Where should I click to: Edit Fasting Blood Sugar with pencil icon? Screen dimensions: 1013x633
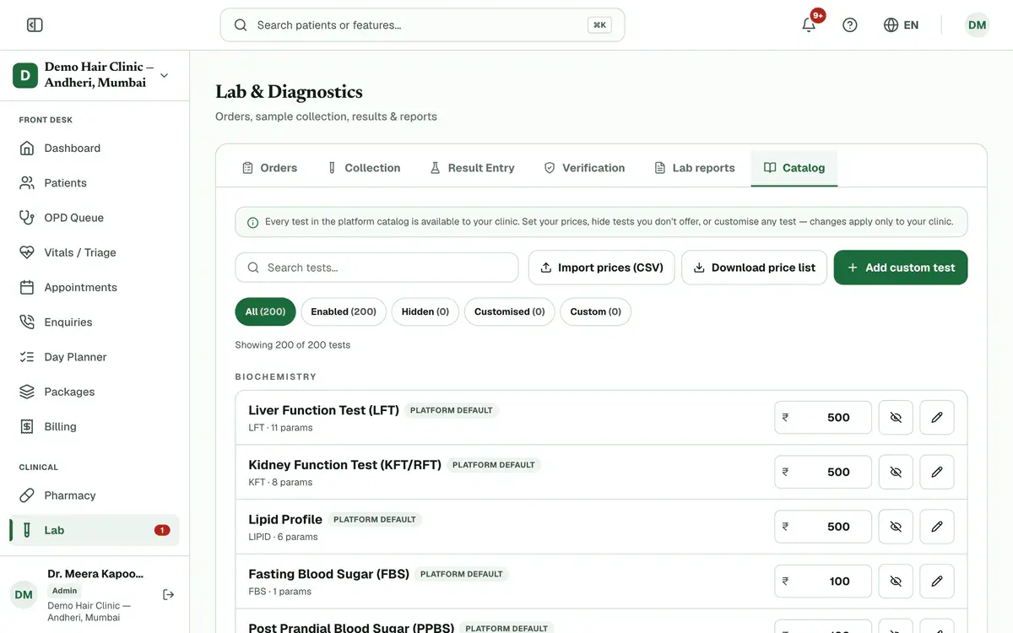pyautogui.click(x=937, y=582)
